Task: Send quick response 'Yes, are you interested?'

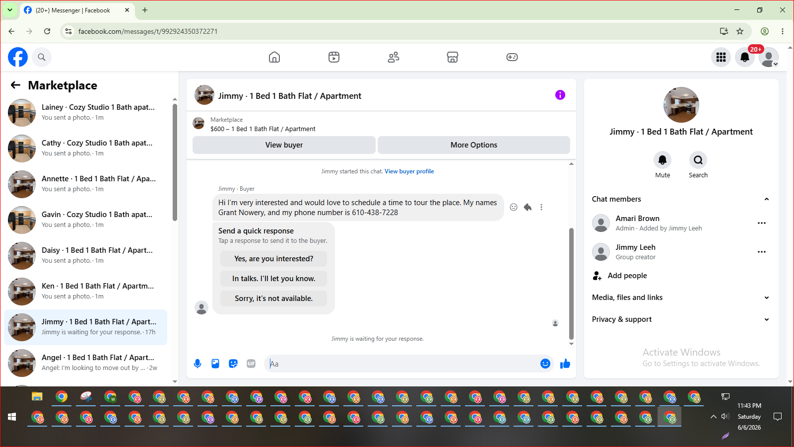Action: [x=274, y=259]
